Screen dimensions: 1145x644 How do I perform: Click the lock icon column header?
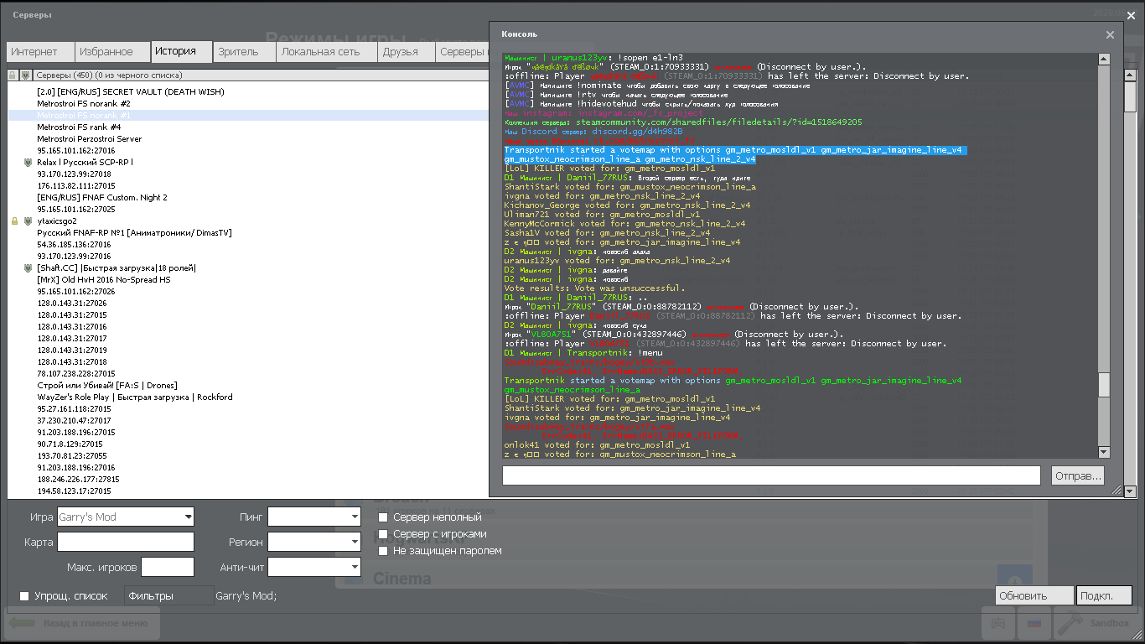point(13,75)
